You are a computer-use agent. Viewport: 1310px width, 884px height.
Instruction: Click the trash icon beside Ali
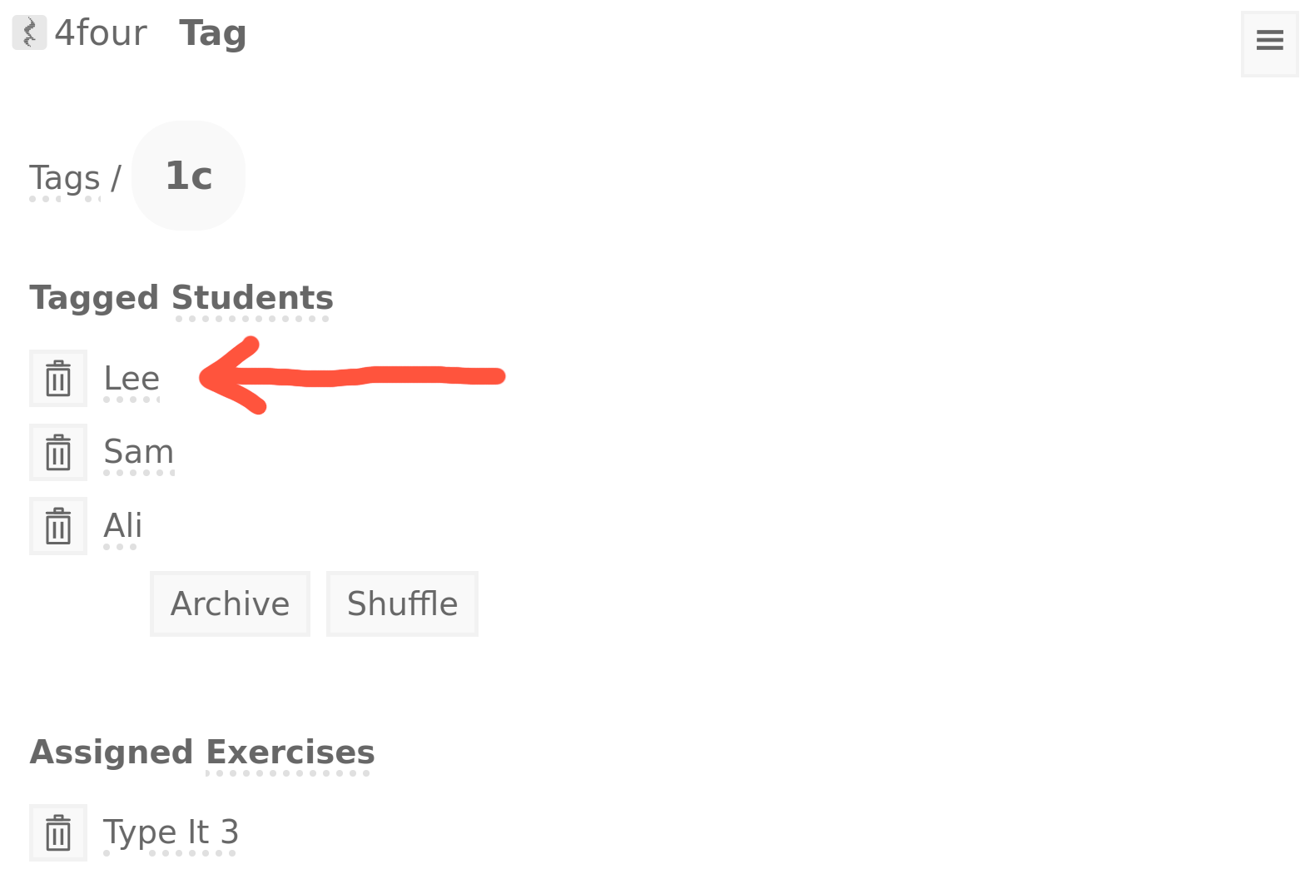(x=58, y=526)
